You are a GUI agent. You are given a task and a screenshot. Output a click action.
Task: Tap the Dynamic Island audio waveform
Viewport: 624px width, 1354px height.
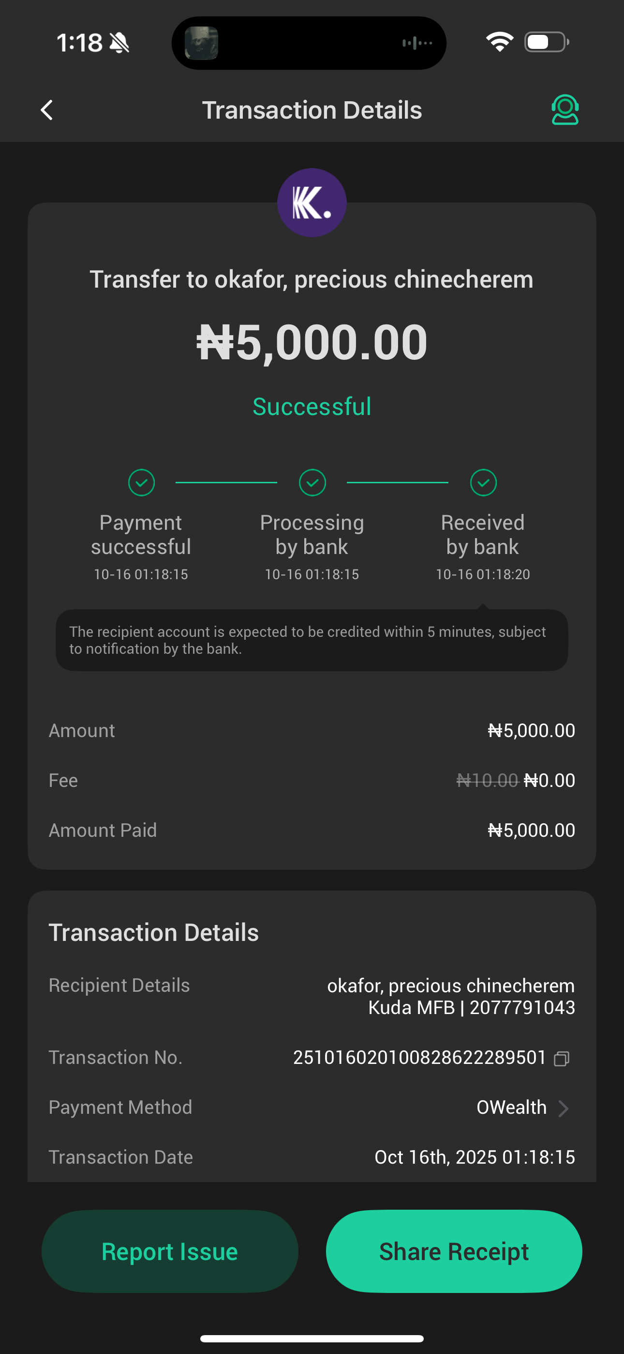(x=417, y=43)
